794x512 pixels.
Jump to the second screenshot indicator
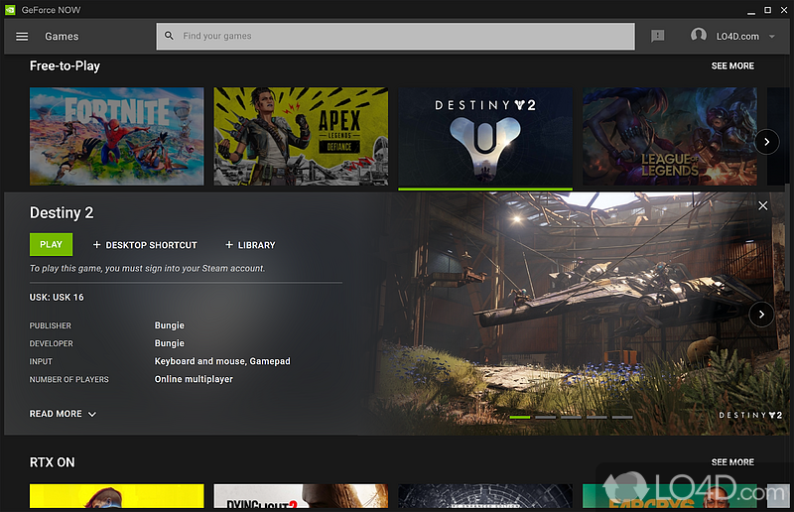point(545,418)
